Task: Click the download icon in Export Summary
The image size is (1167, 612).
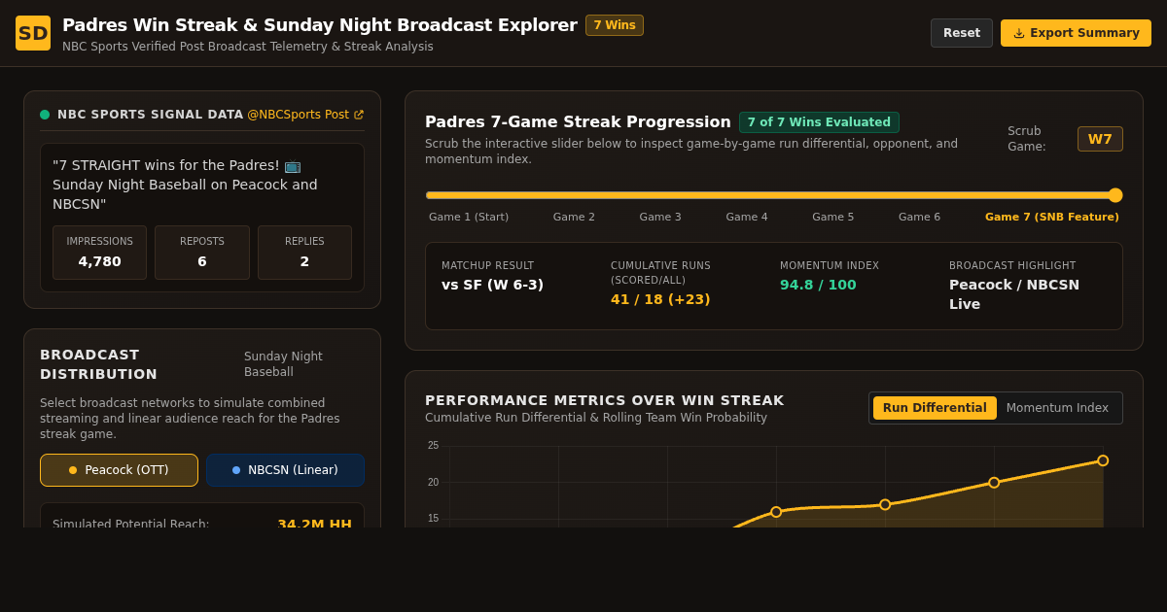Action: click(x=1019, y=33)
